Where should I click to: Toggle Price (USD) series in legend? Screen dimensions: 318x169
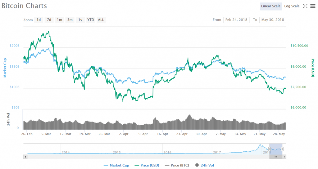pyautogui.click(x=147, y=165)
